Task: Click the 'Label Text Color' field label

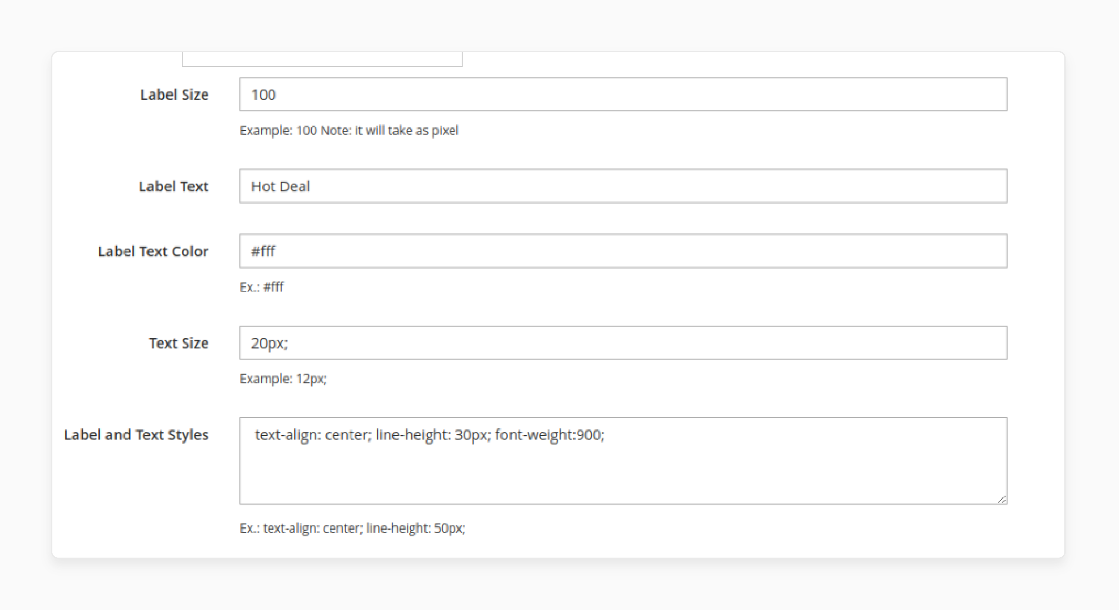Action: pyautogui.click(x=153, y=251)
